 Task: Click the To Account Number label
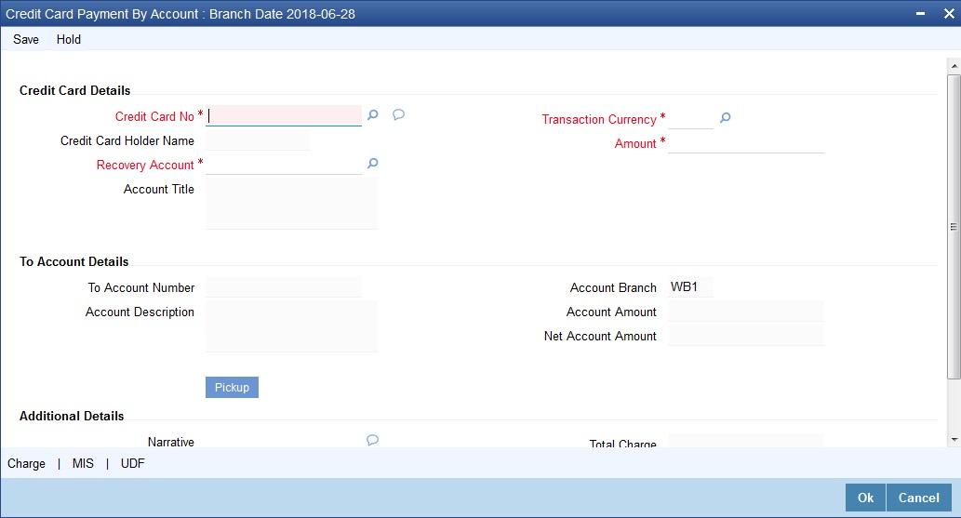click(141, 287)
